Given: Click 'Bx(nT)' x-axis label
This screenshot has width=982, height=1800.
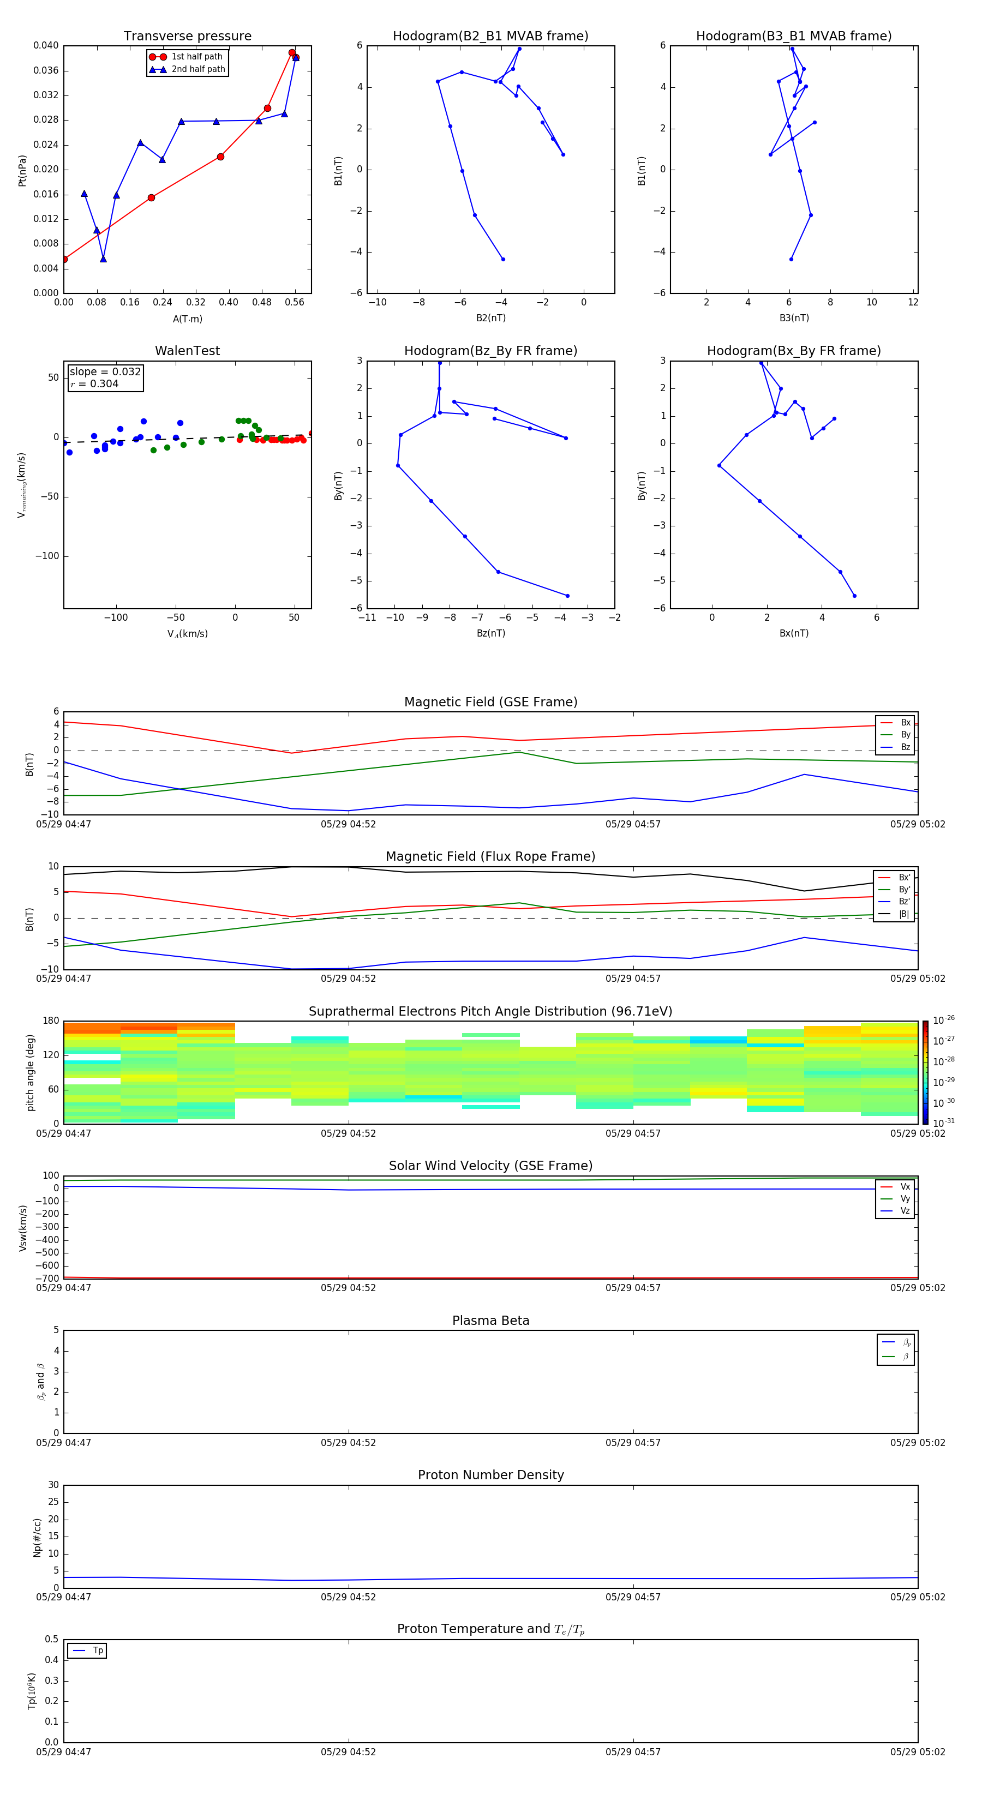Looking at the screenshot, I should 794,633.
